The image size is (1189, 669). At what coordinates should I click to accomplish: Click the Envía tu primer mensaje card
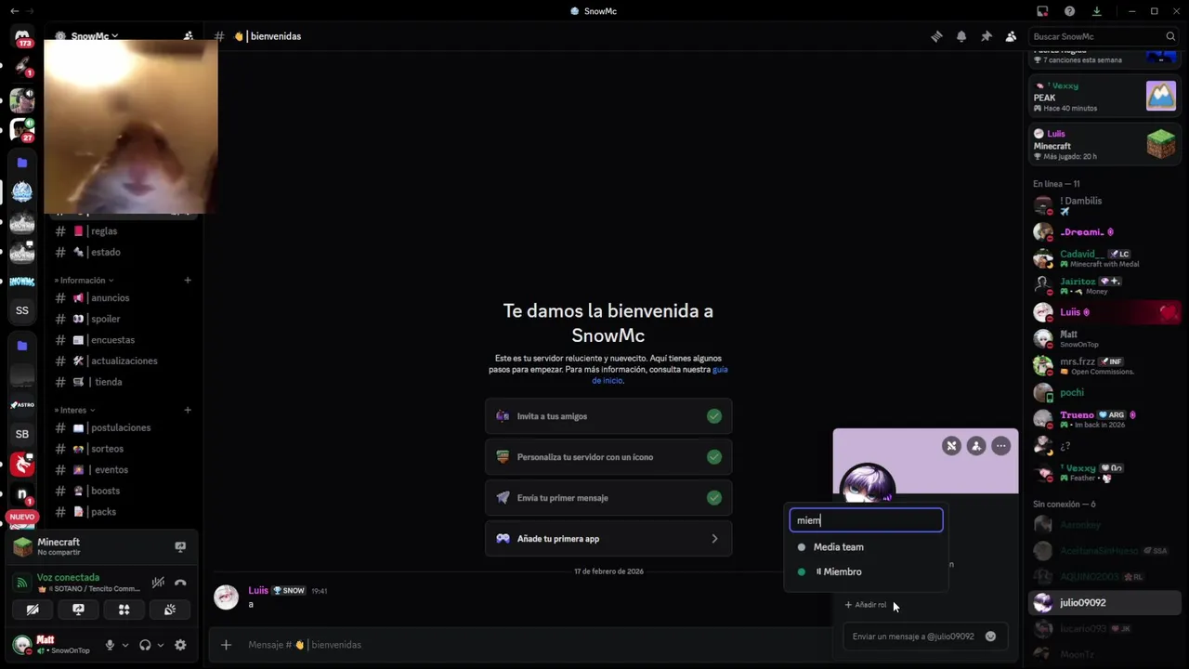click(x=608, y=498)
